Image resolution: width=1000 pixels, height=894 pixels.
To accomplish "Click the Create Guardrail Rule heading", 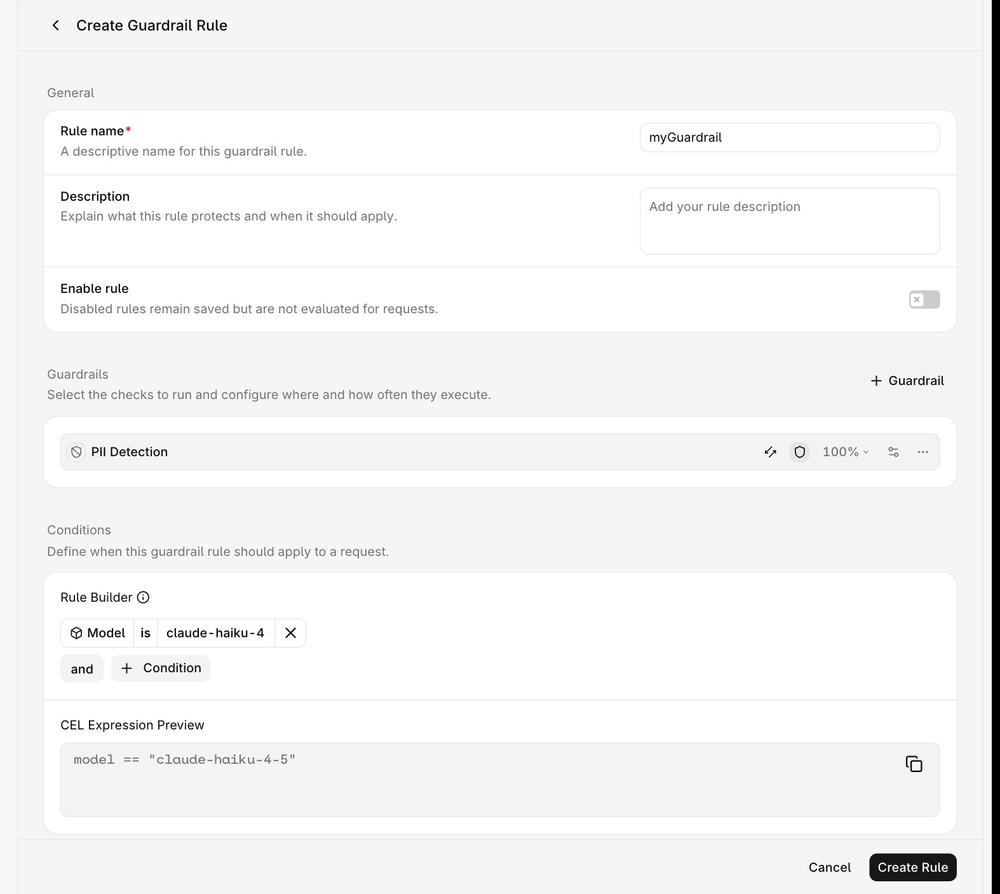I will click(152, 25).
